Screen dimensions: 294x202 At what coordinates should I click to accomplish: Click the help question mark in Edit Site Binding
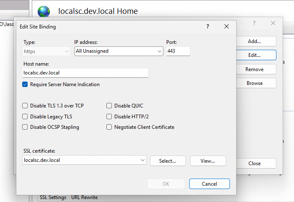(x=208, y=26)
